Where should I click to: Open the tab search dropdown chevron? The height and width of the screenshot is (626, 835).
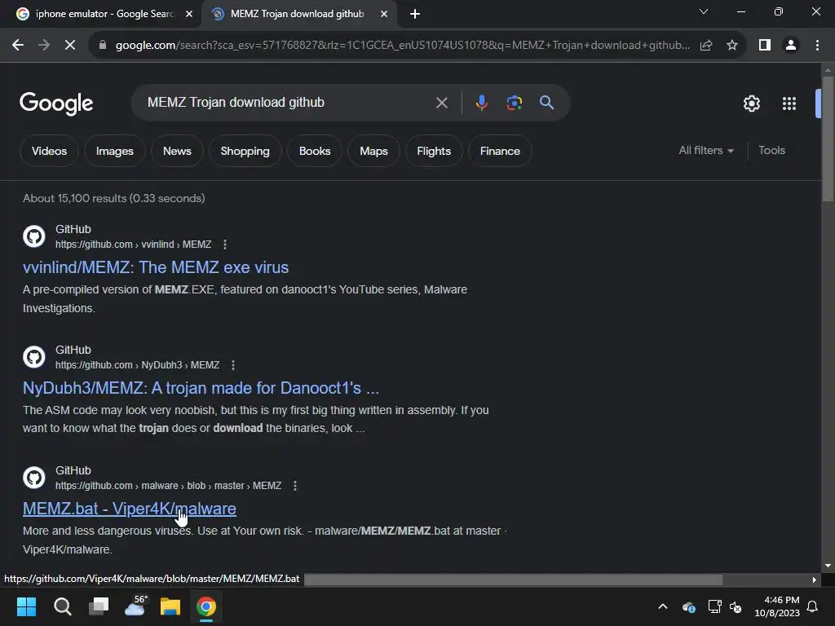[x=704, y=11]
